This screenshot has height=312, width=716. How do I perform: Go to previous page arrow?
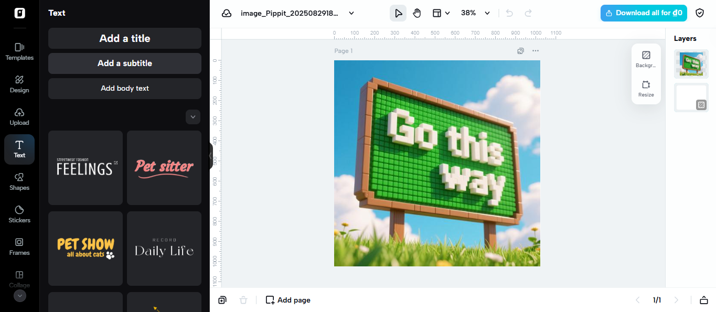point(638,300)
